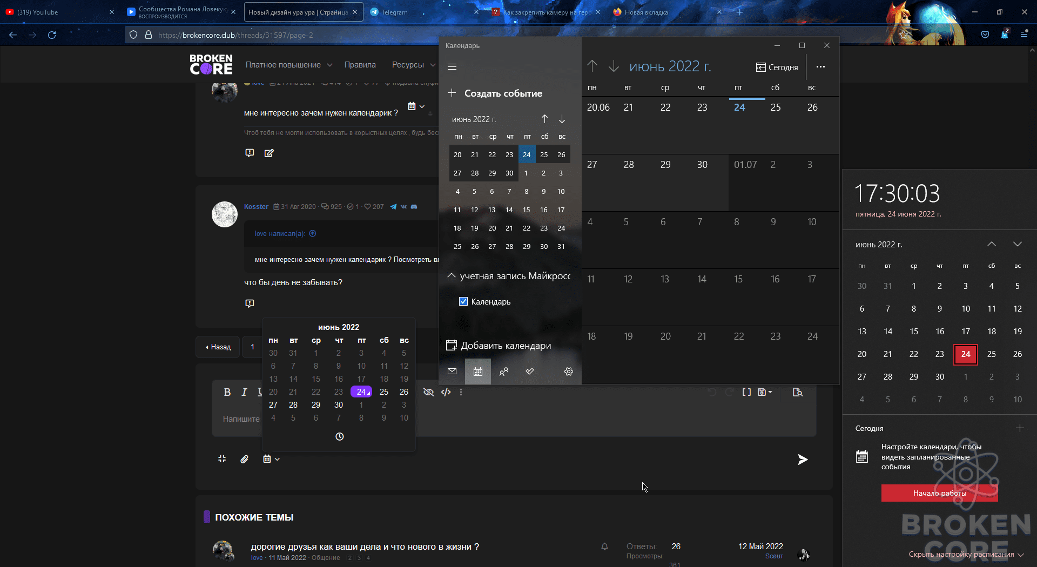Open the drafts save dropdown in editor

tap(765, 392)
